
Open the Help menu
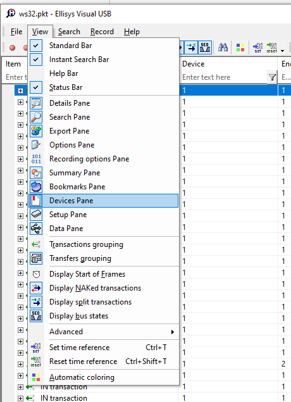(132, 32)
